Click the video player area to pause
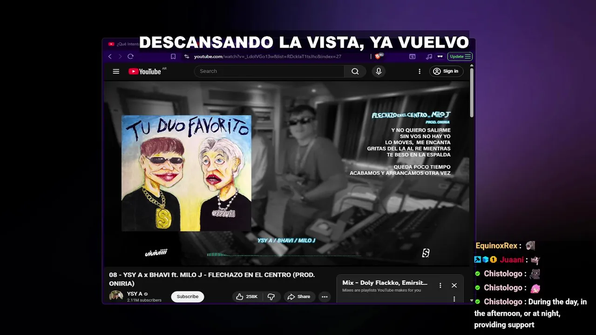 pos(286,173)
